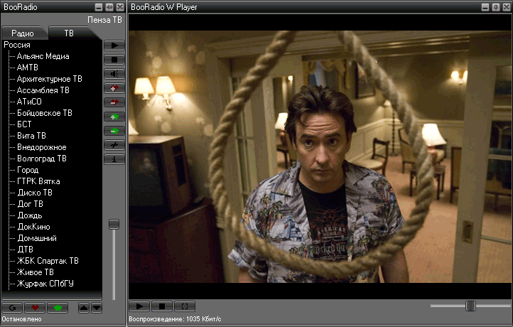Click the Пенза ТВ station title
Image resolution: width=513 pixels, height=327 pixels.
click(104, 20)
